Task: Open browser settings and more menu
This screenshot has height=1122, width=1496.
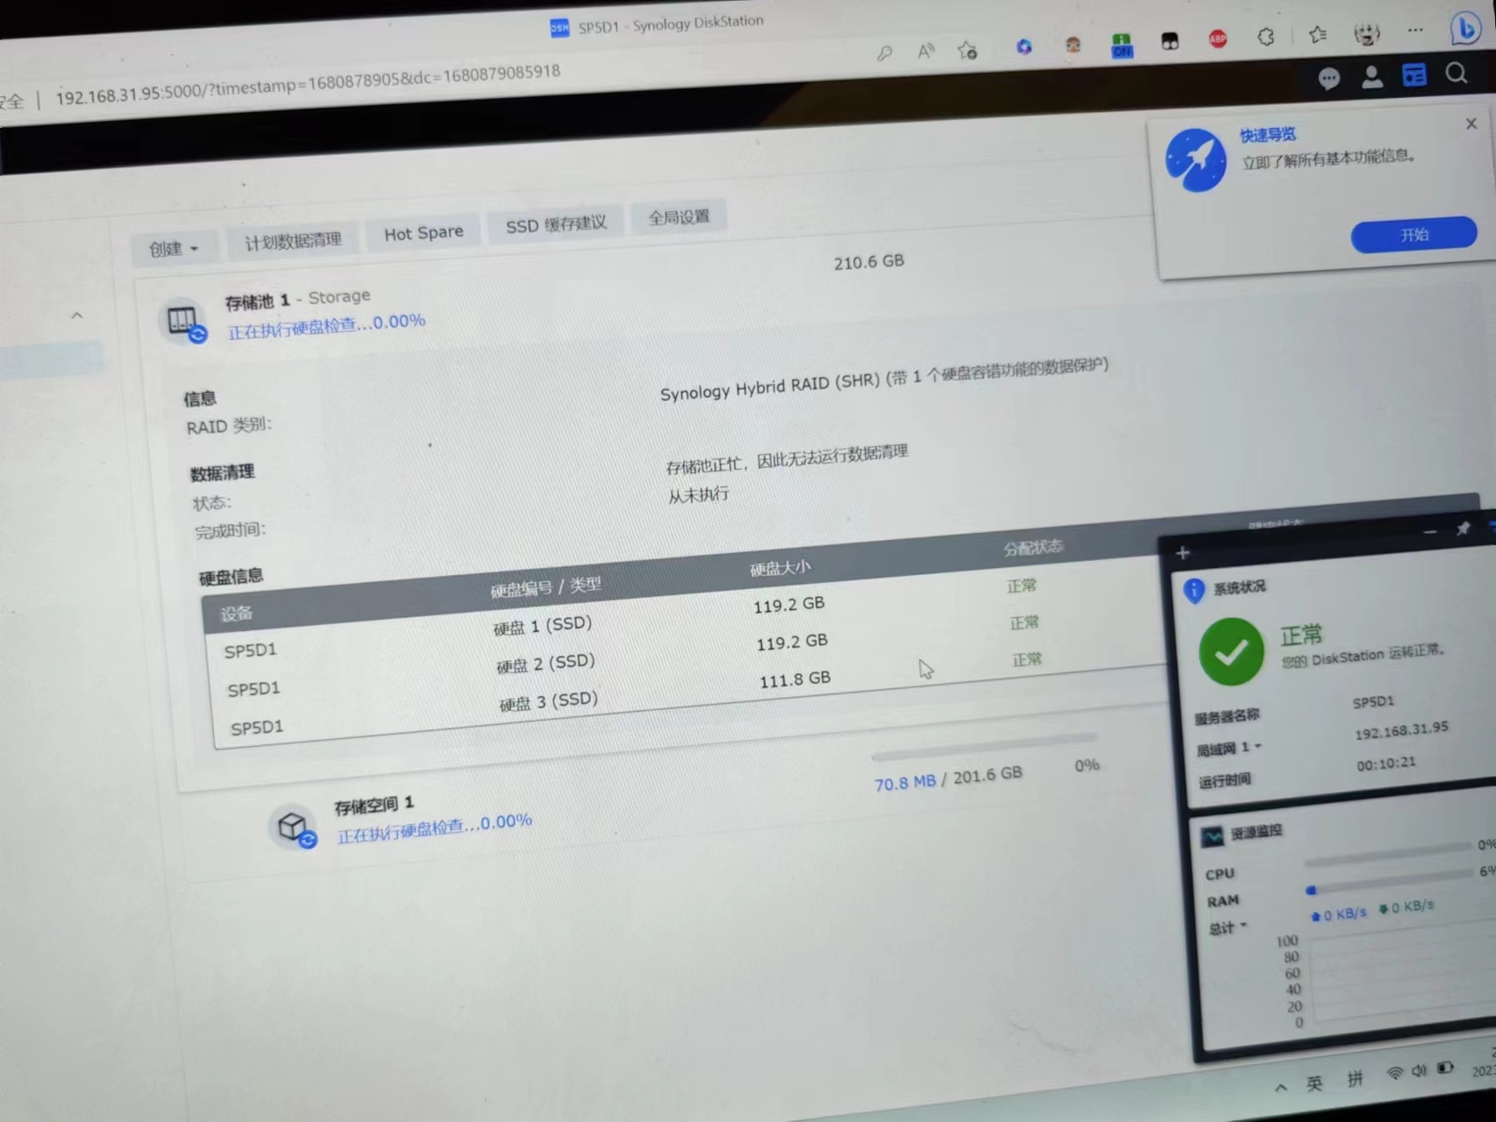Action: pos(1415,31)
